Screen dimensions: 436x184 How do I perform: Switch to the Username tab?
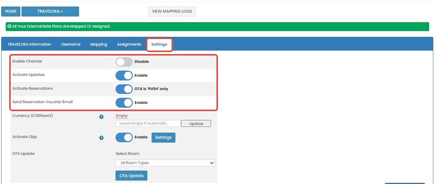pyautogui.click(x=71, y=44)
